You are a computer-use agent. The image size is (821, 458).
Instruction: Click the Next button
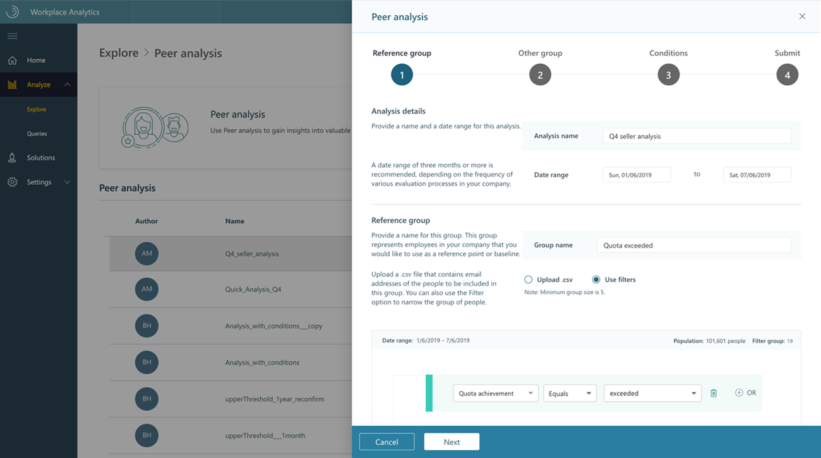point(452,442)
